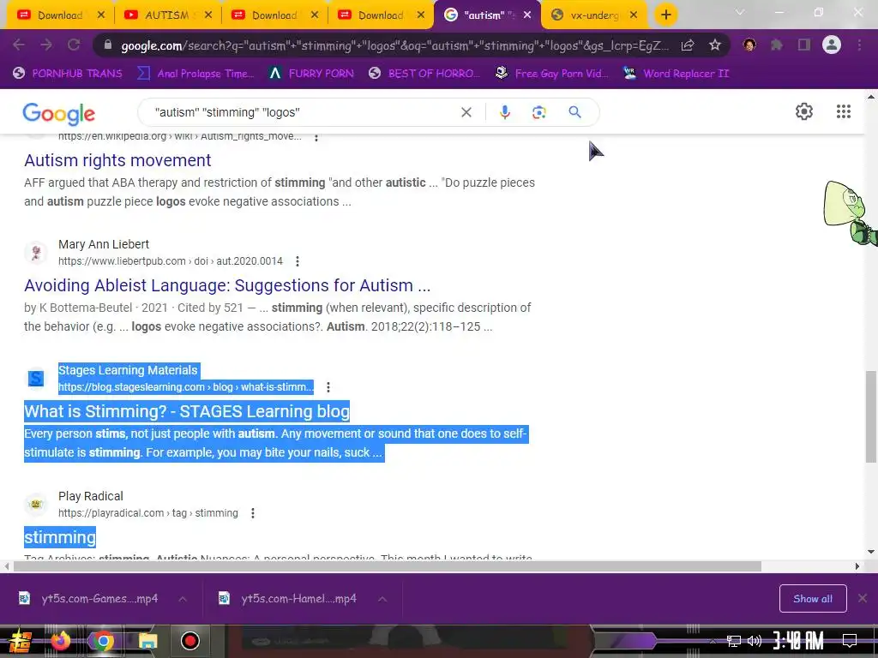Open Firefox from the taskbar
The width and height of the screenshot is (878, 658).
(61, 641)
